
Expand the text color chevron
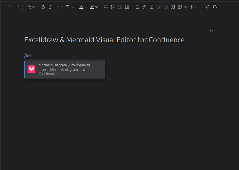(x=86, y=7)
